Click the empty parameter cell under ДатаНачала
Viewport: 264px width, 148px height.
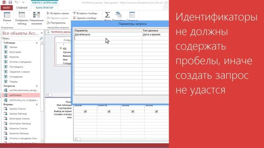coord(108,38)
